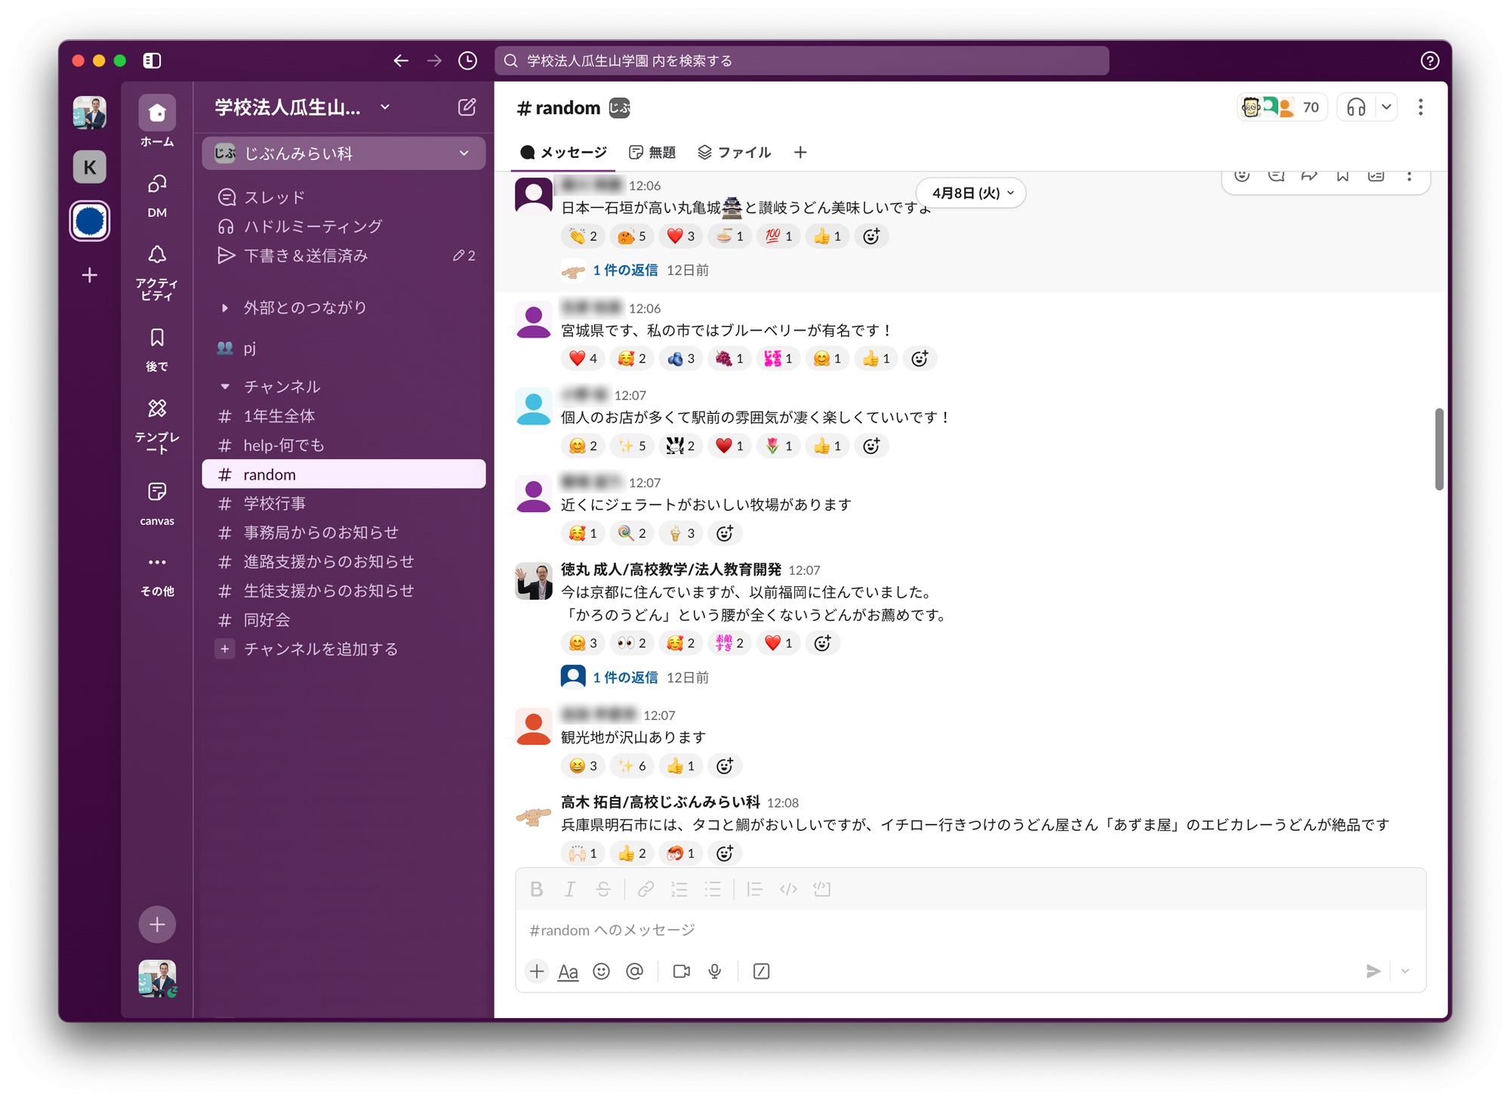Toggle the sparkles reaction with count 6
Image resolution: width=1510 pixels, height=1099 pixels.
click(633, 766)
